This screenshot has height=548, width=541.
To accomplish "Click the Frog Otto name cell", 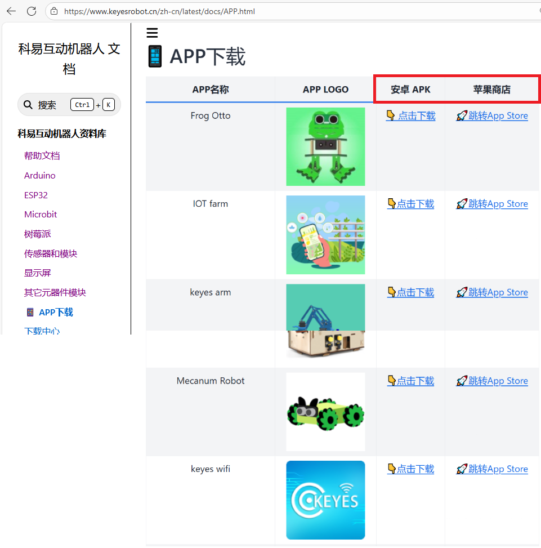I will click(211, 115).
